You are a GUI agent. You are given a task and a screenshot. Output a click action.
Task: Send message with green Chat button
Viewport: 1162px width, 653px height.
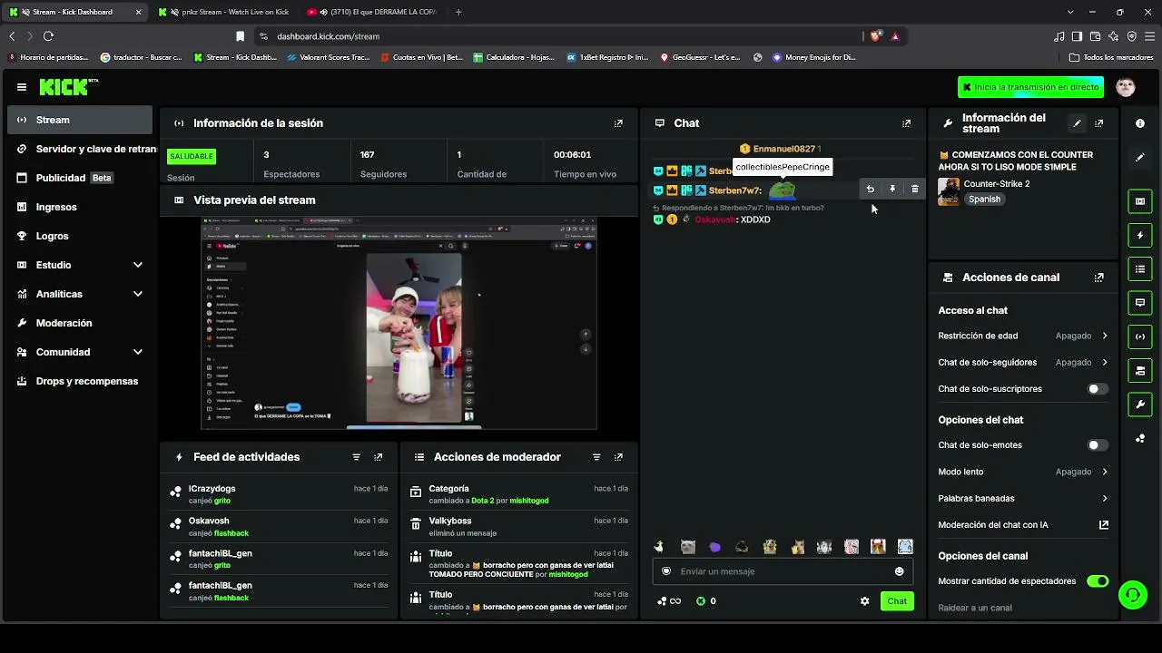click(897, 601)
